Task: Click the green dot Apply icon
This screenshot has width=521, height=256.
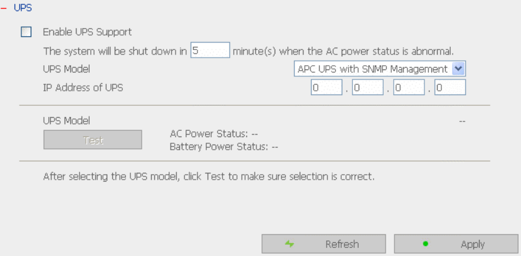Action: tap(426, 244)
